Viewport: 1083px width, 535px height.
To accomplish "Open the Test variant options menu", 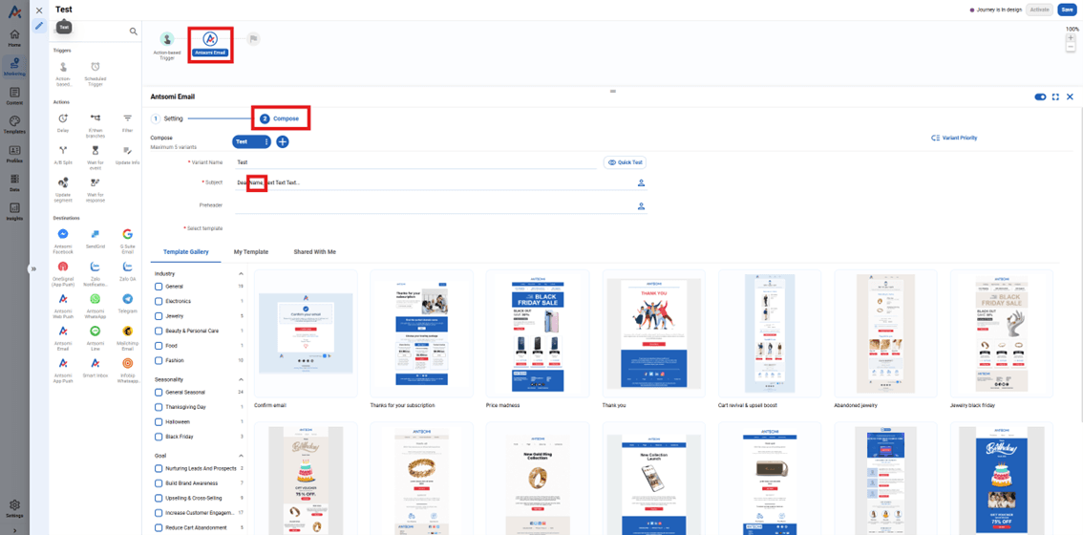I will (x=266, y=141).
